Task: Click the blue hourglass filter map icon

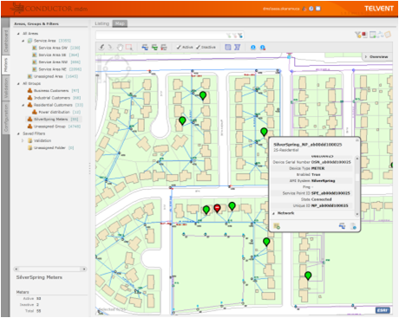Action: coord(237,47)
